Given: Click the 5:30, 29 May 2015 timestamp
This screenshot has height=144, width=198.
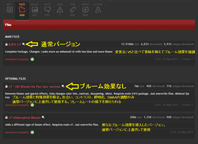Looking at the screenshot, I should [x=182, y=132].
